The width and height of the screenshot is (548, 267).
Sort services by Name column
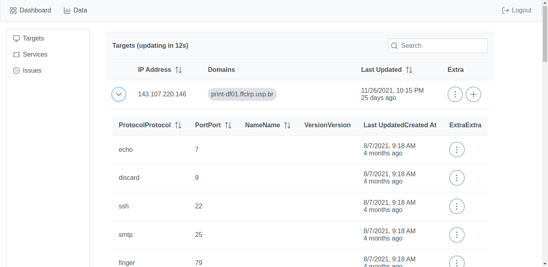click(x=287, y=125)
